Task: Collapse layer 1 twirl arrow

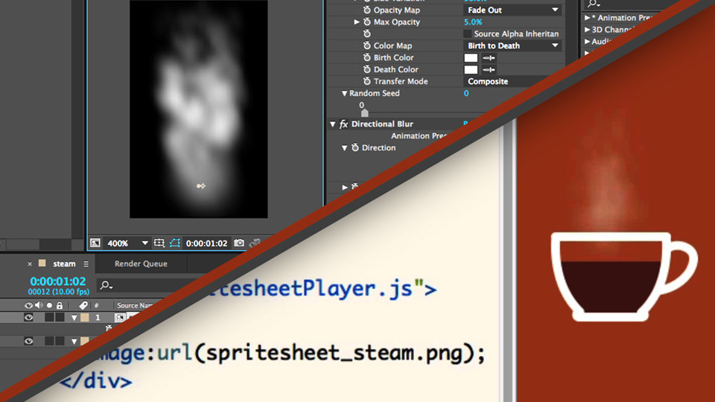Action: [74, 318]
